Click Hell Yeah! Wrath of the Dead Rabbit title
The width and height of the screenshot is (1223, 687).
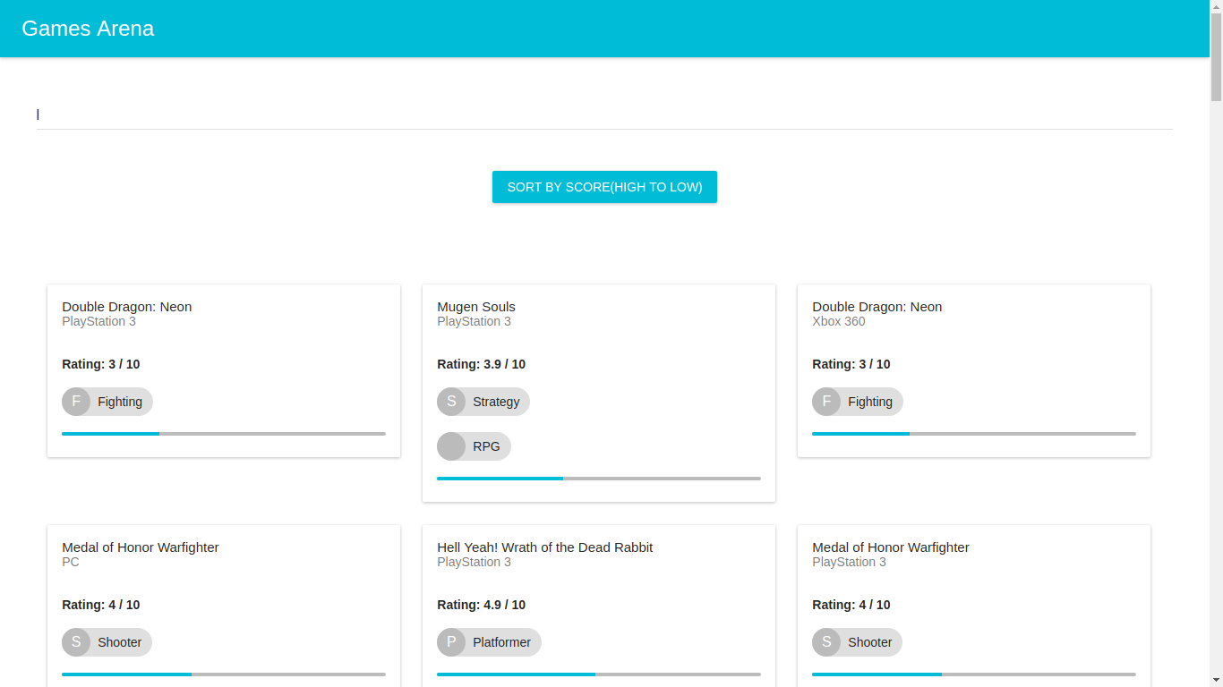point(545,547)
